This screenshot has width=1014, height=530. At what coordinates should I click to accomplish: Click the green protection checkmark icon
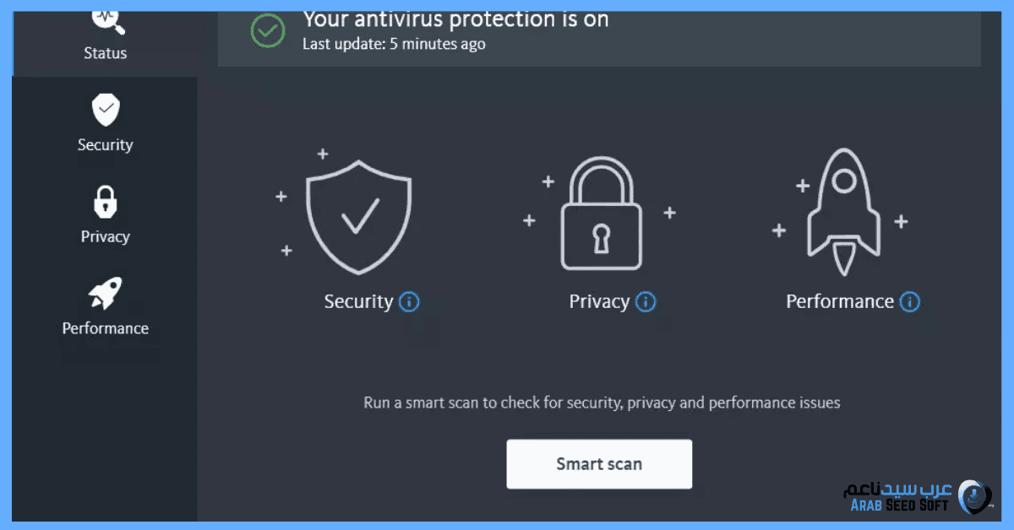coord(268,31)
